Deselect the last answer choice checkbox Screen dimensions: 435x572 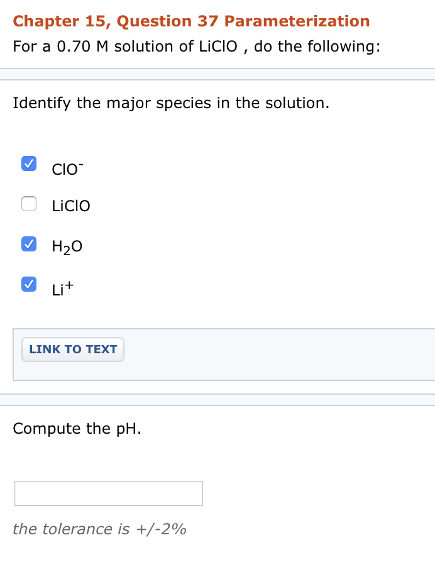click(x=28, y=284)
